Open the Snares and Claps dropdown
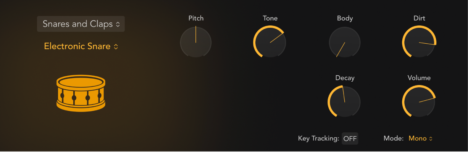The width and height of the screenshot is (468, 152). pos(81,24)
